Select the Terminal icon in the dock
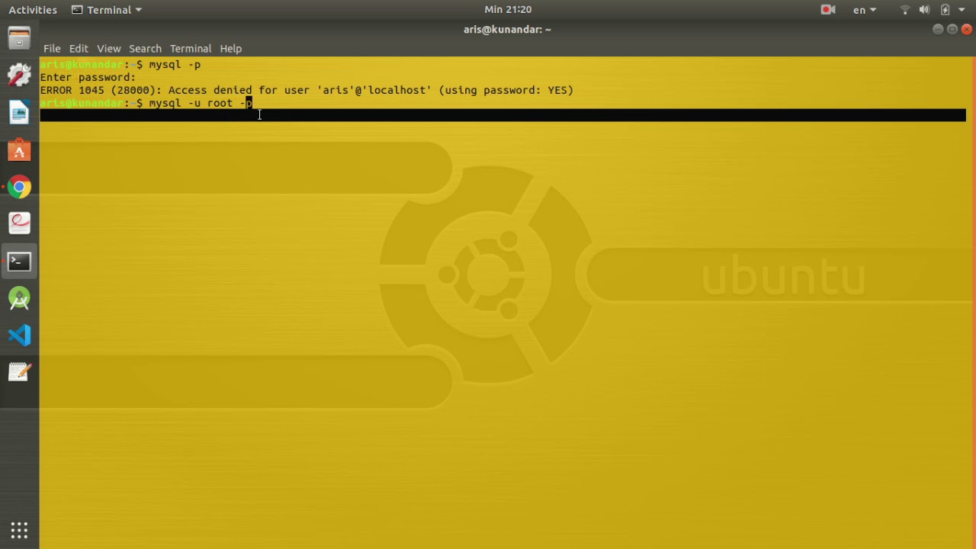976x549 pixels. pyautogui.click(x=19, y=262)
